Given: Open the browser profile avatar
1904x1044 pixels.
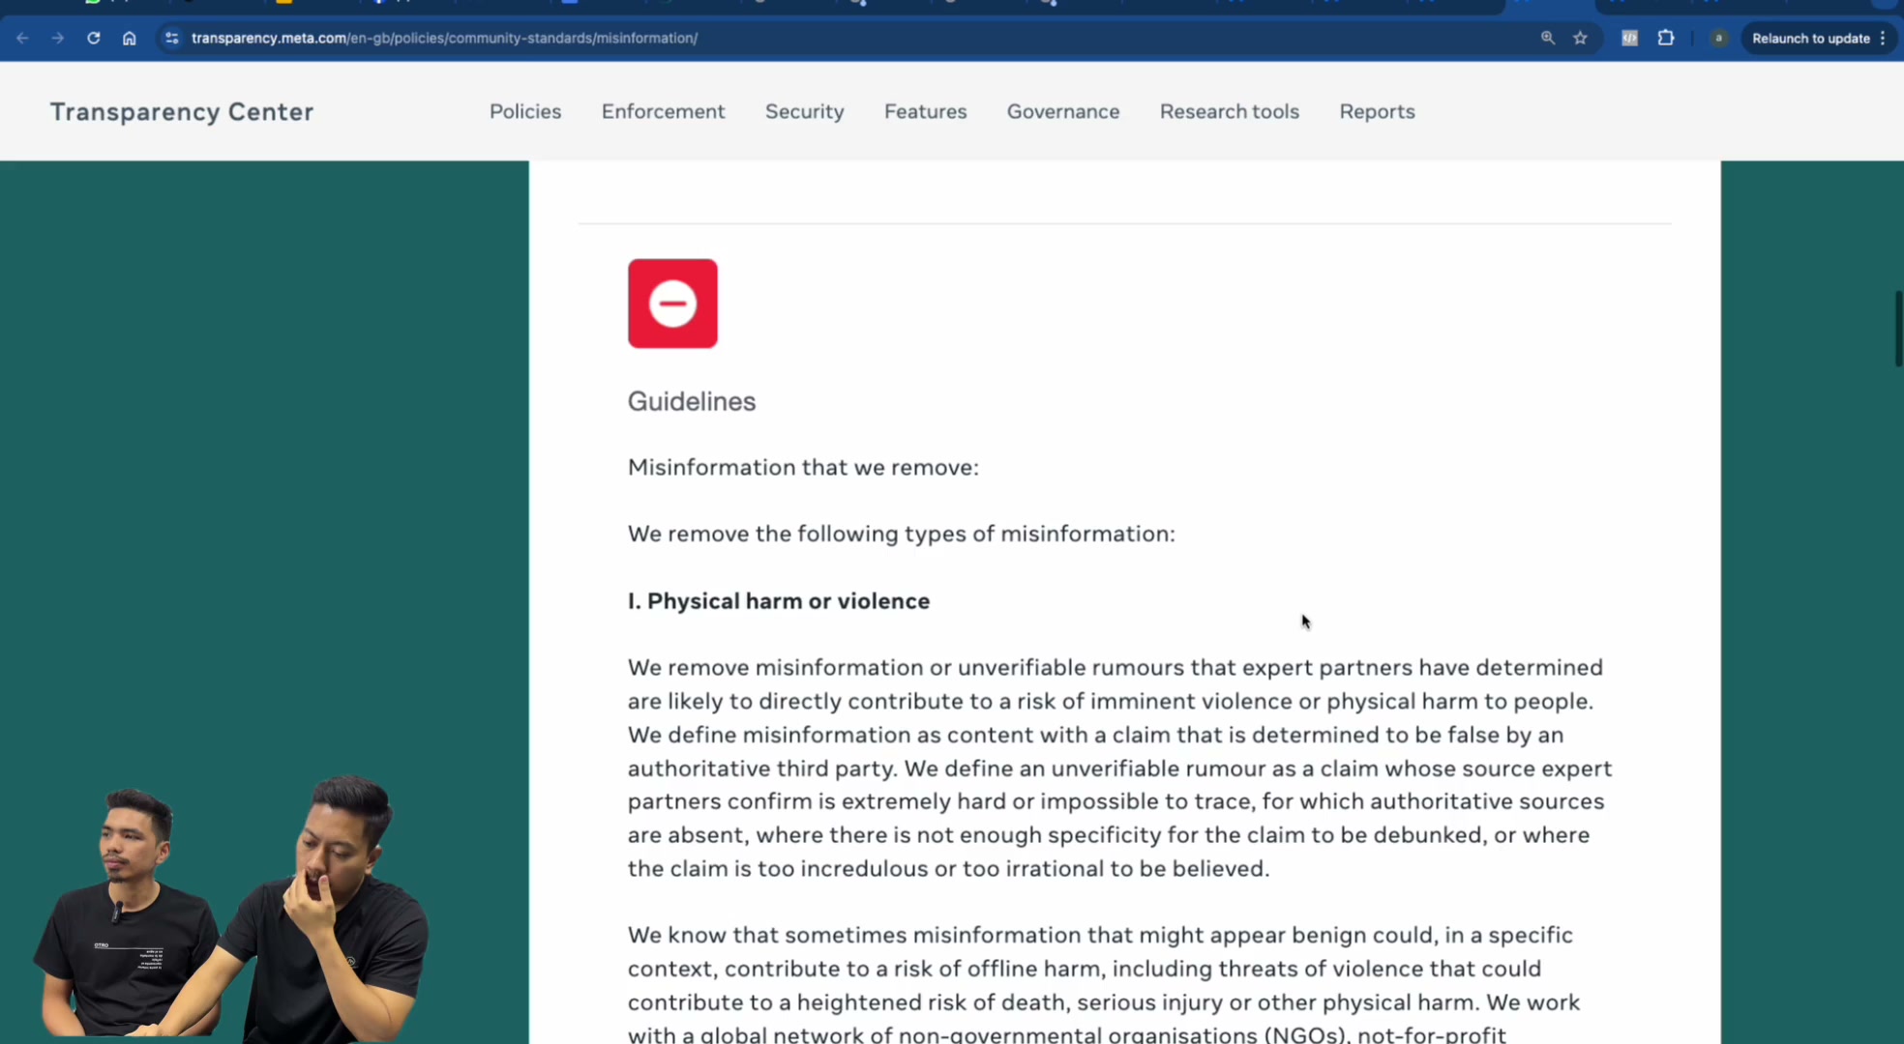Looking at the screenshot, I should [x=1718, y=38].
